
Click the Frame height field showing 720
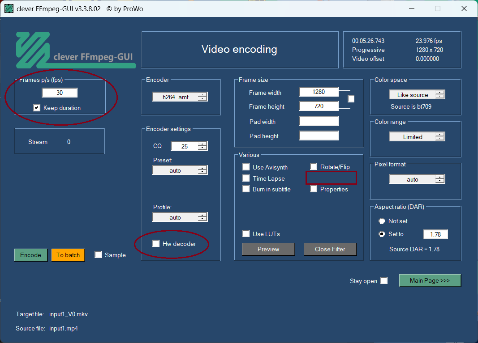click(319, 106)
